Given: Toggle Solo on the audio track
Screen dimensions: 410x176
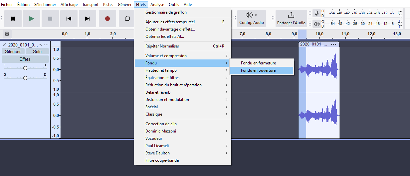Looking at the screenshot, I should [37, 51].
